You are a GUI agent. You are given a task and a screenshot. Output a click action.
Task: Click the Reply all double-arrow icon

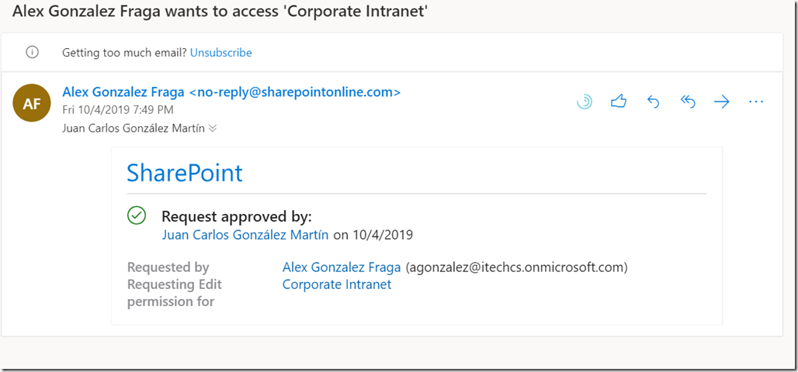tap(688, 102)
